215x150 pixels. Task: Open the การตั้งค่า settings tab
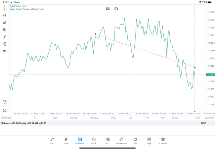[163, 141]
